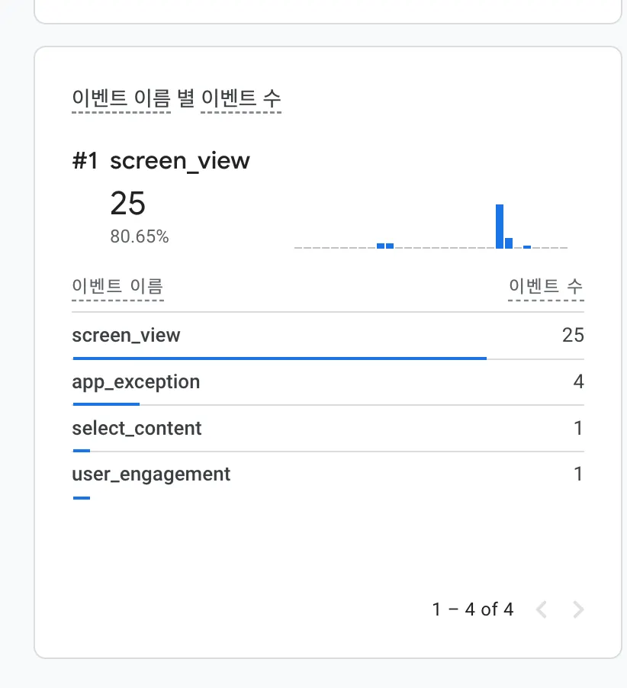Open the 이벤트 수 metric selector in card title
Screen dimensions: 627x688
coord(240,98)
